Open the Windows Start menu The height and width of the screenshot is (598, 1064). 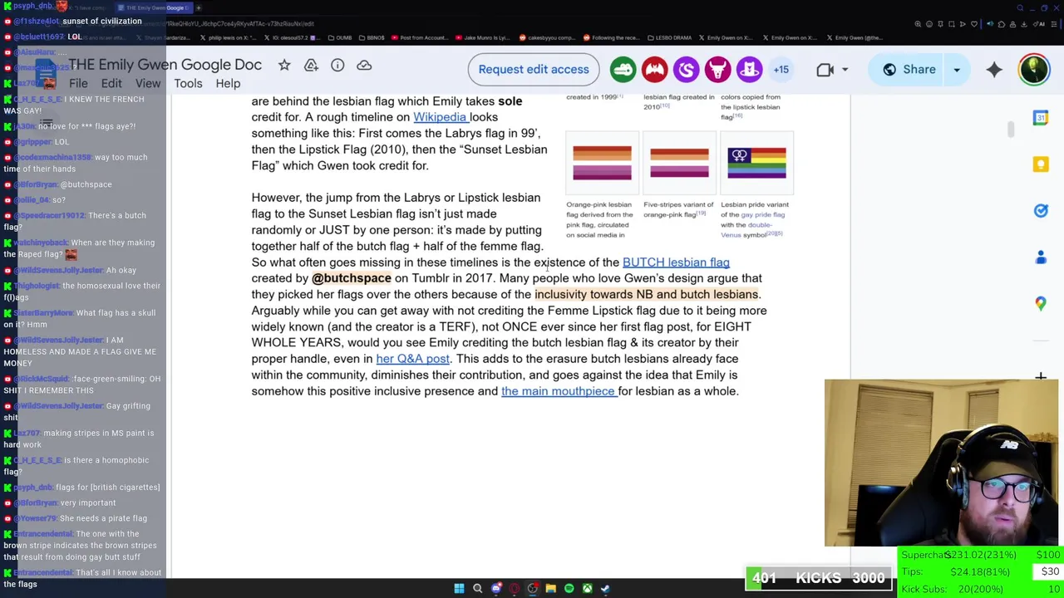[x=459, y=588]
